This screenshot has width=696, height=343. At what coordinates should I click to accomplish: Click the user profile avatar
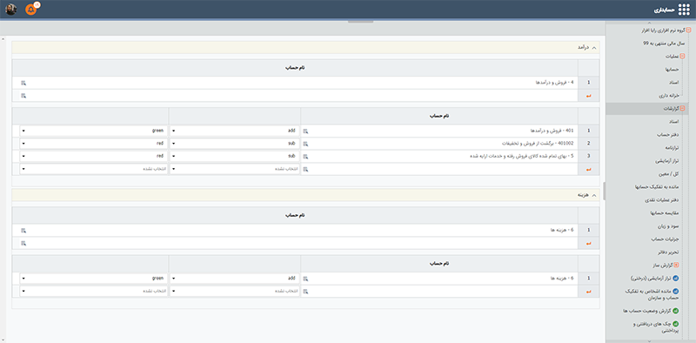(11, 10)
